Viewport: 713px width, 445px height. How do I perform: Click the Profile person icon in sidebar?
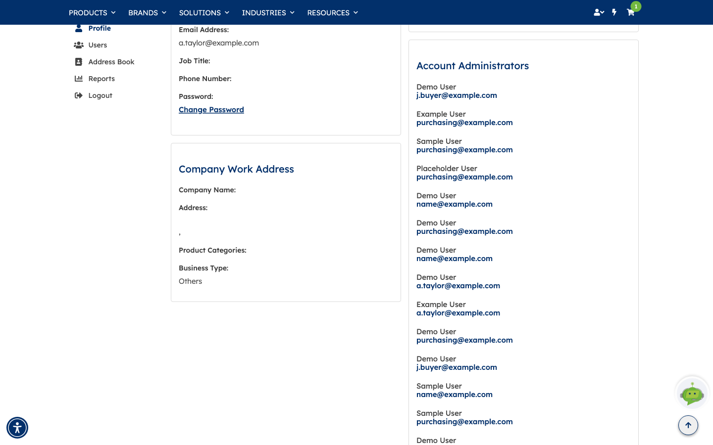[x=79, y=28]
